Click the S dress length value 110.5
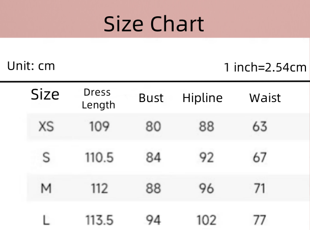The height and width of the screenshot is (230, 310). point(99,157)
